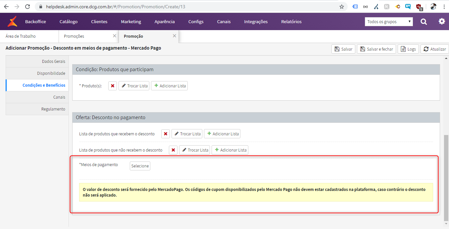
Task: Open the Configs menu
Action: pyautogui.click(x=196, y=22)
